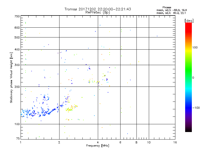The width and height of the screenshot is (206, 155).
Task: Click the '100' y-axis tick label
Action: 17,124
